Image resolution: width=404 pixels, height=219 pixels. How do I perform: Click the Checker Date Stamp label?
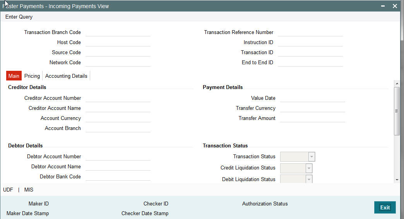point(145,214)
